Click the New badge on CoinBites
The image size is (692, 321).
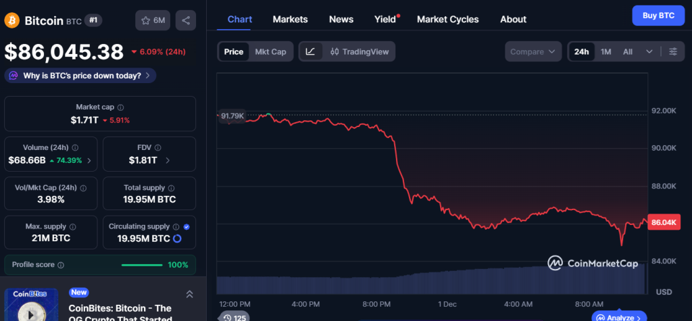(79, 293)
